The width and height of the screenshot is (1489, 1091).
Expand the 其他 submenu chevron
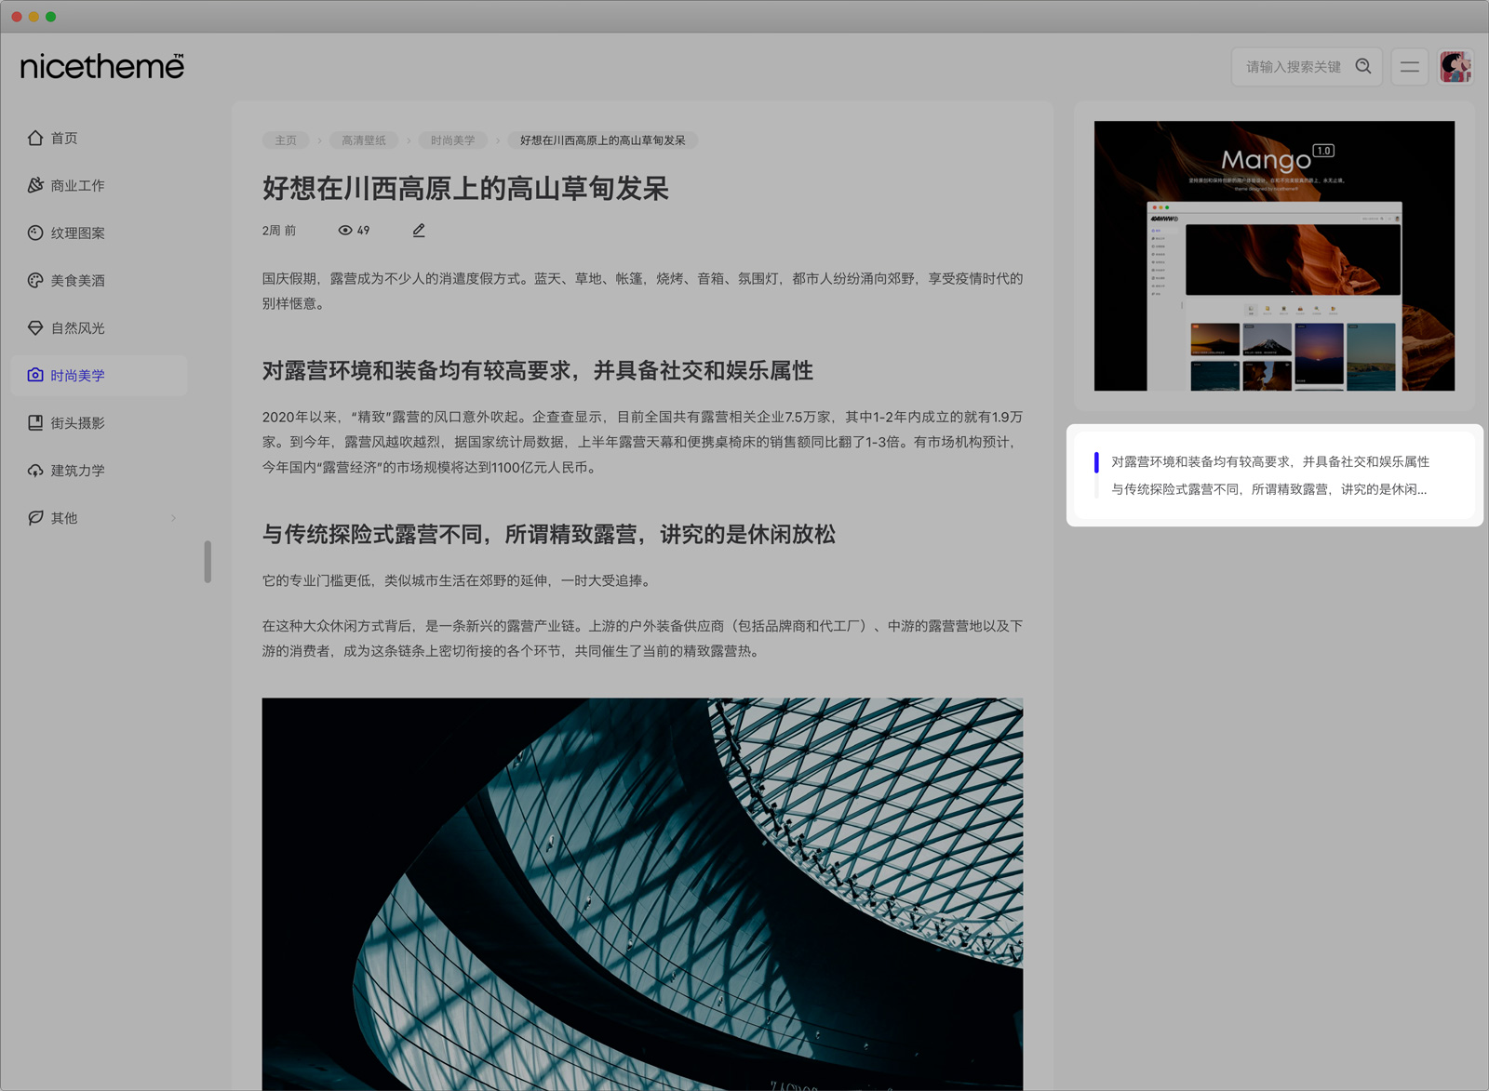point(173,518)
